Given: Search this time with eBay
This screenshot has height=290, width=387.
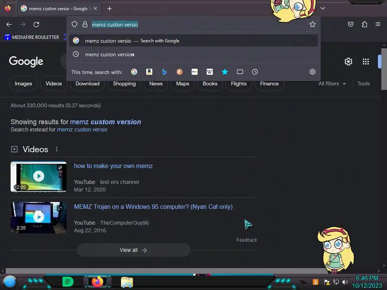Looking at the screenshot, I should click(195, 72).
